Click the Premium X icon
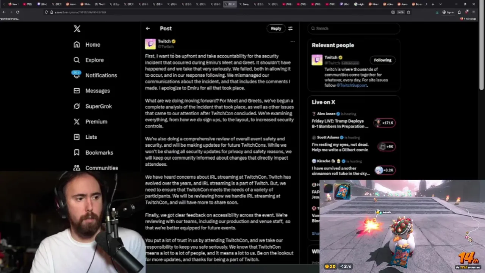The image size is (485, 273). click(77, 121)
